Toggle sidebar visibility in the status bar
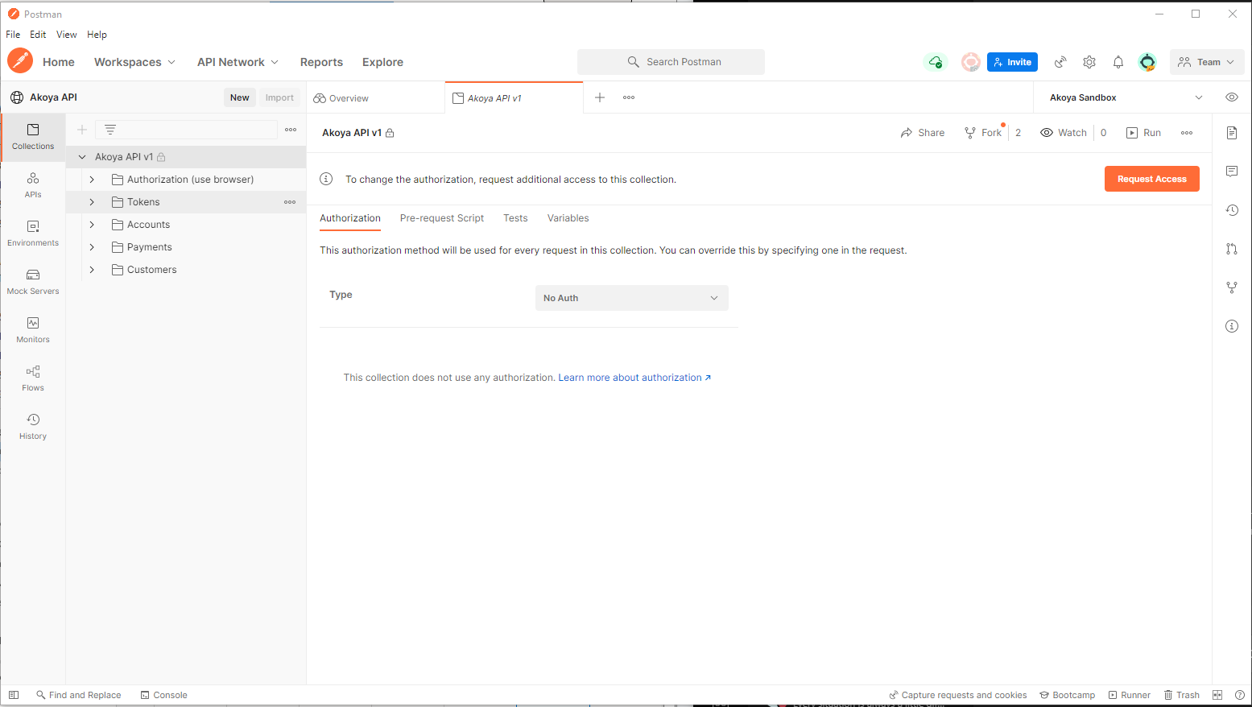 14,695
